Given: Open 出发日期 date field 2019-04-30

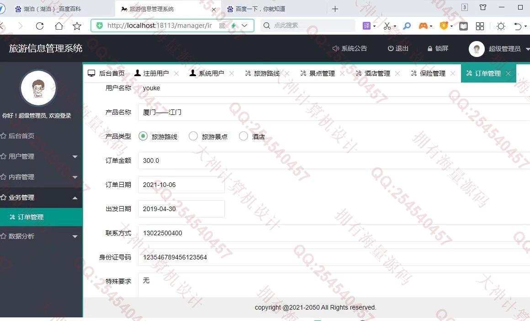Looking at the screenshot, I should (x=181, y=209).
